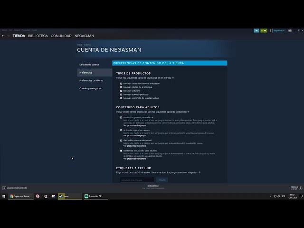Open example products link under contenido sexual solo adultos
Screen dimensions: 304x228
point(135,159)
